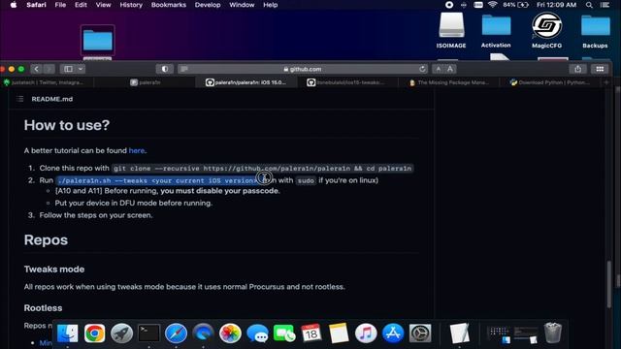Open Finder from the Dock

pos(67,333)
